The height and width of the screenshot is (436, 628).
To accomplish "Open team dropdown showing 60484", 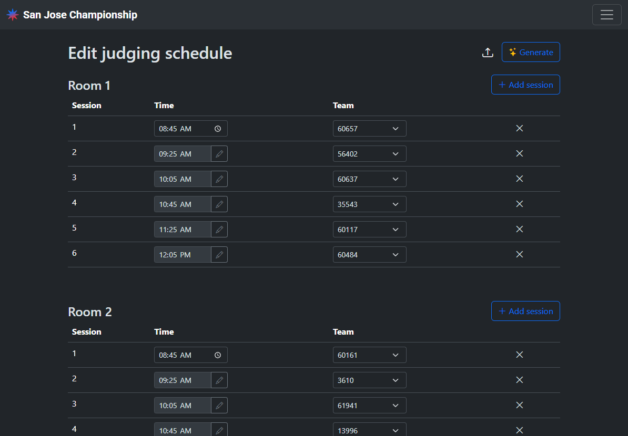I will click(369, 255).
